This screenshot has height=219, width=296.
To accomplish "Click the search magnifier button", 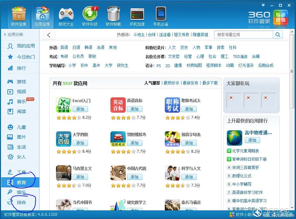I will coord(278,35).
